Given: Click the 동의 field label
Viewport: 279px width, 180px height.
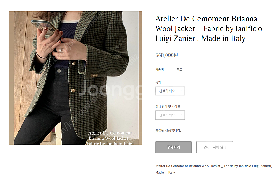Looking at the screenshot, I should coord(158,82).
